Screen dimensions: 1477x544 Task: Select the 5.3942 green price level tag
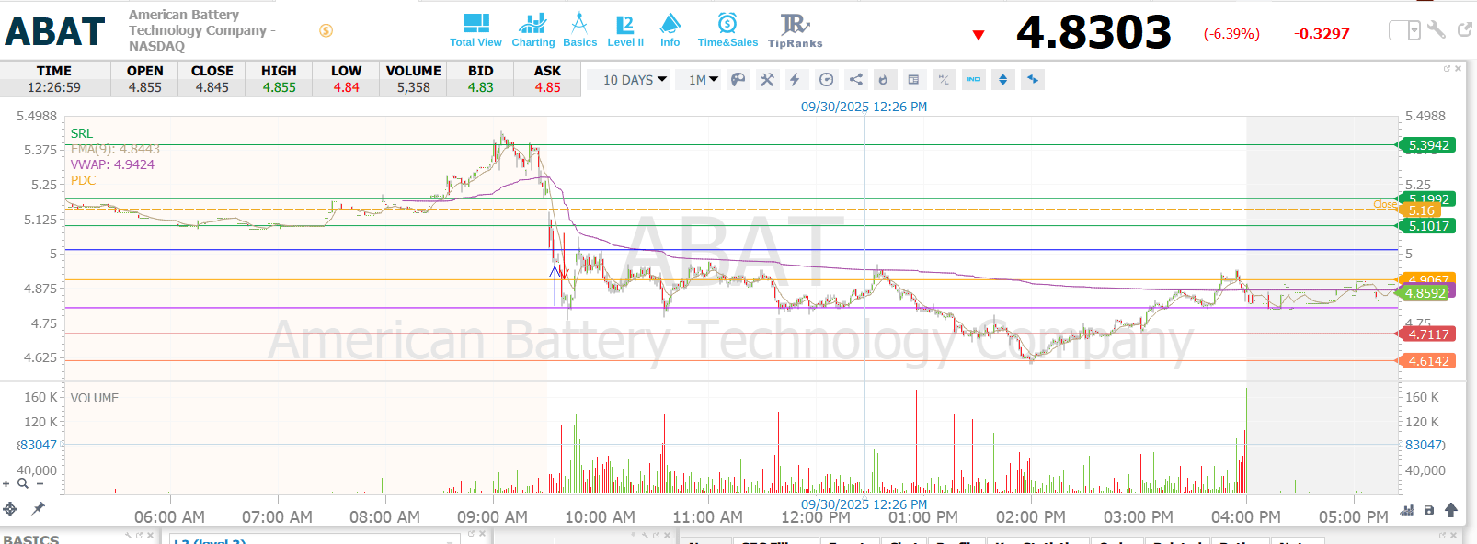tap(1427, 145)
